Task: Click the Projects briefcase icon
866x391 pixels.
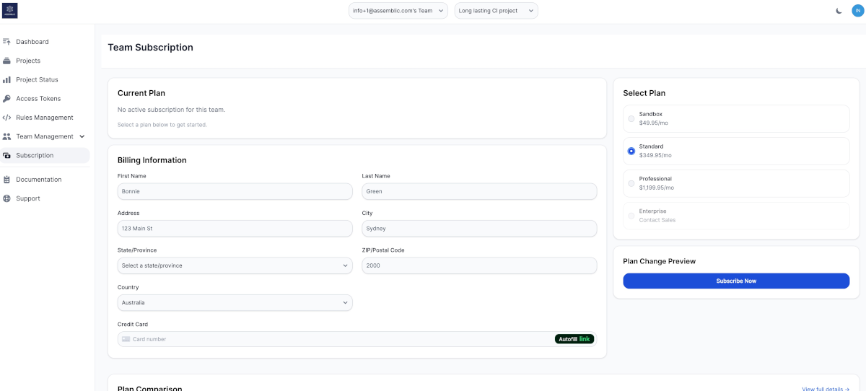Action: [6, 61]
